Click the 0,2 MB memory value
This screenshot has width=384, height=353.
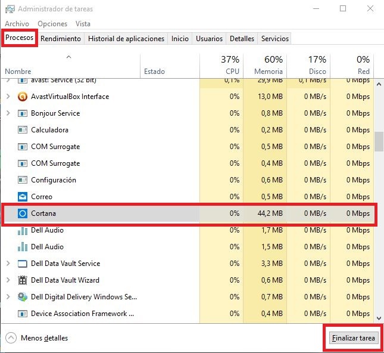tap(272, 130)
